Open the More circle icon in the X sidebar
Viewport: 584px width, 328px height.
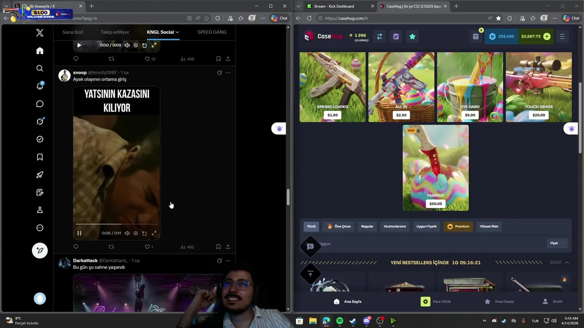40,228
